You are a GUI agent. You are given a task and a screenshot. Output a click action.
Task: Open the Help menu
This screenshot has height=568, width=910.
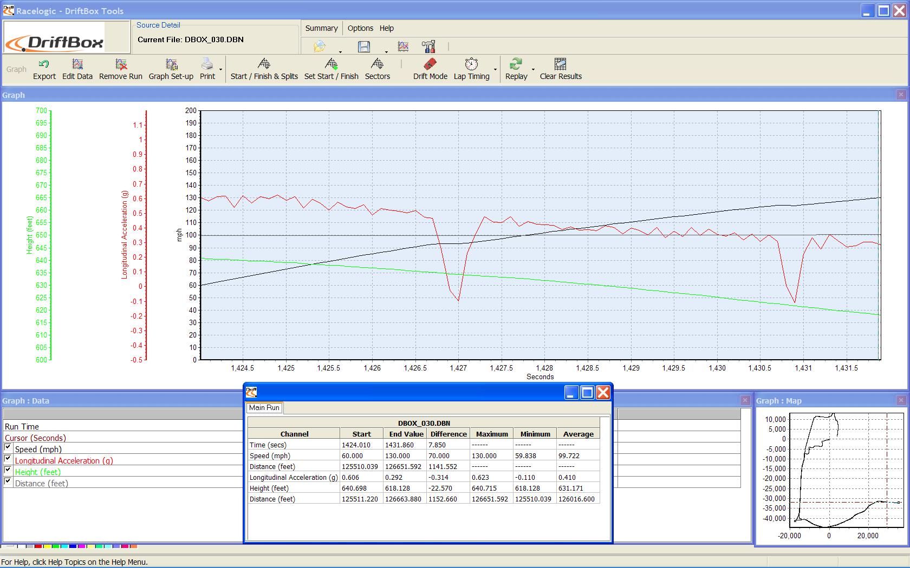386,28
